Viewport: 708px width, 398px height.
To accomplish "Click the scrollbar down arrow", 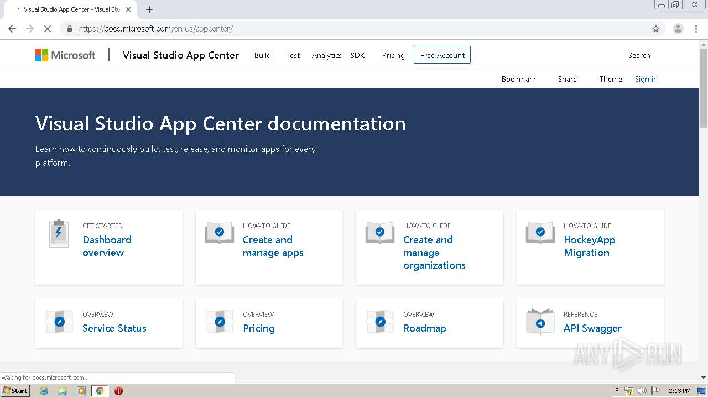I will click(704, 378).
